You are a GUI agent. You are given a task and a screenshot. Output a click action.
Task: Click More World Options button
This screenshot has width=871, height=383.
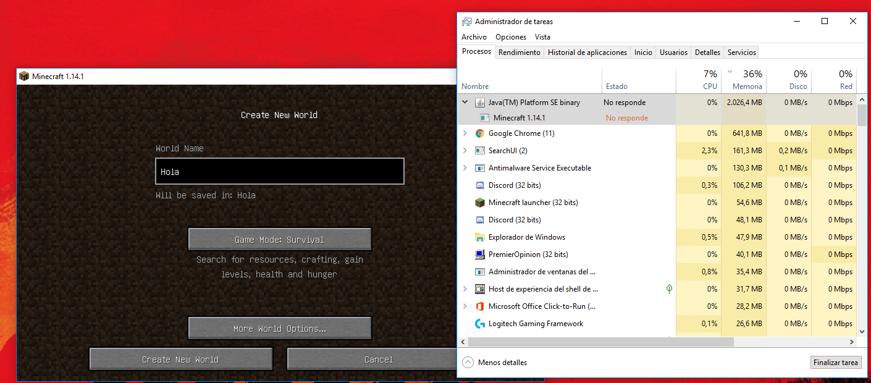[x=280, y=328]
